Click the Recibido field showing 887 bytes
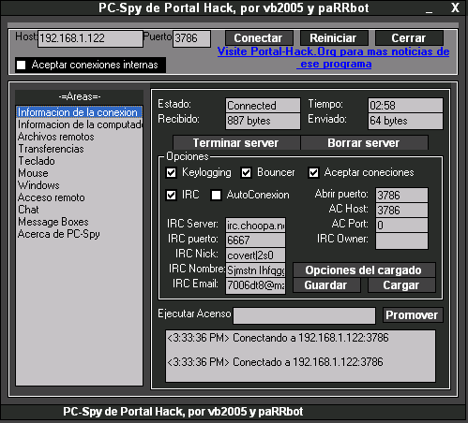468x423 pixels. (x=263, y=121)
